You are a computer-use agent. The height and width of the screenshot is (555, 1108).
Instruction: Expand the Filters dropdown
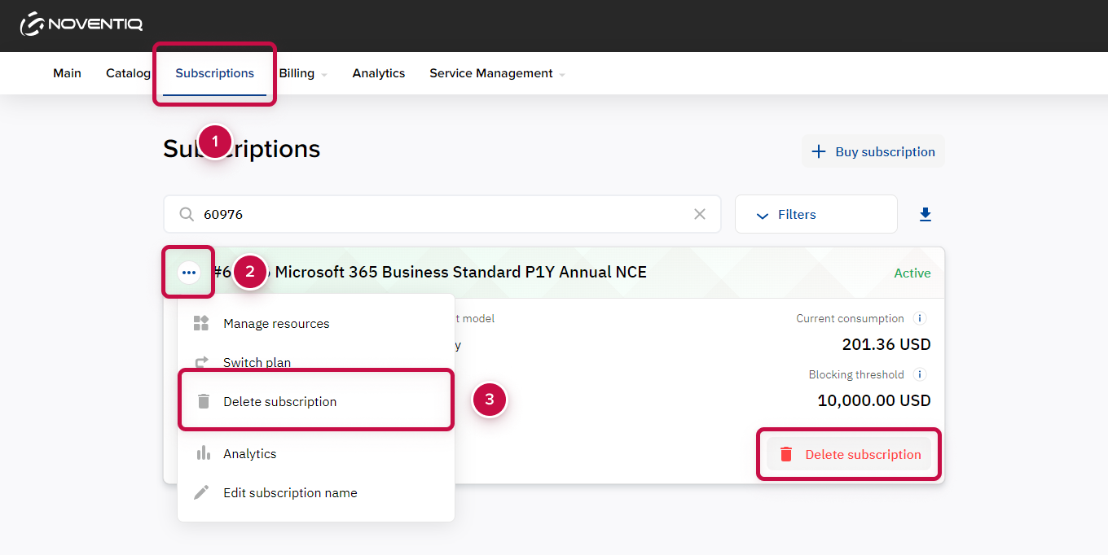pyautogui.click(x=816, y=214)
